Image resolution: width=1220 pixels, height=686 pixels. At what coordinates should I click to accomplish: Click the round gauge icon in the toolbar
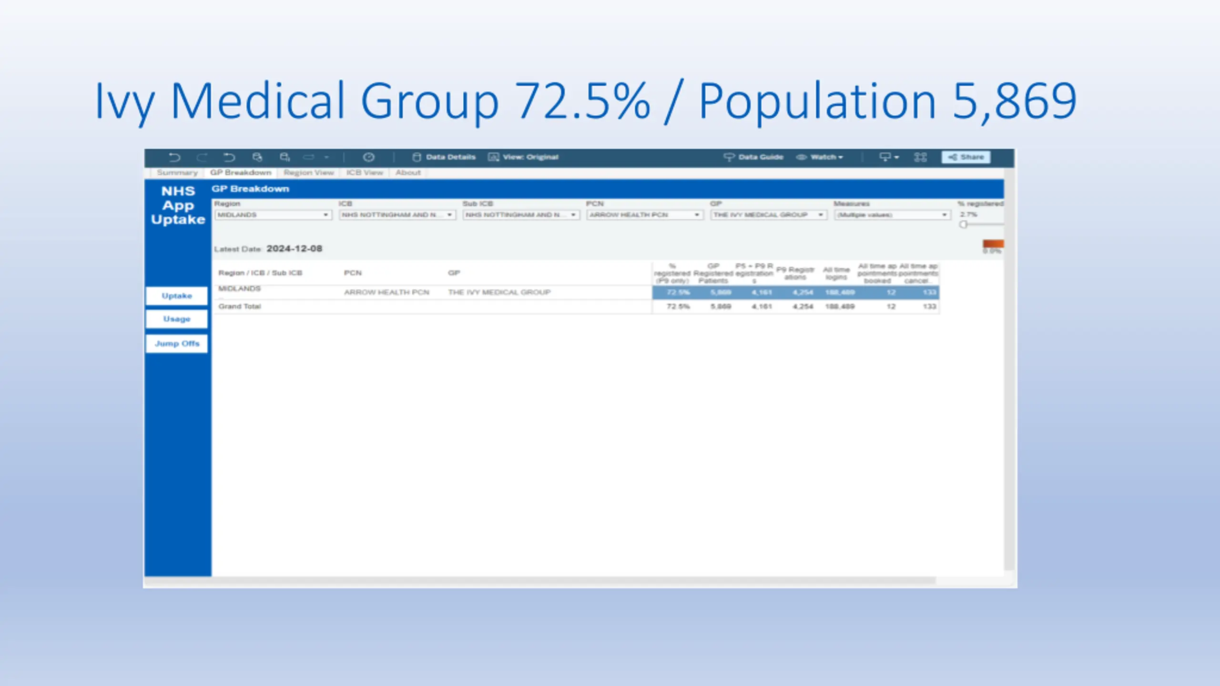pos(368,157)
